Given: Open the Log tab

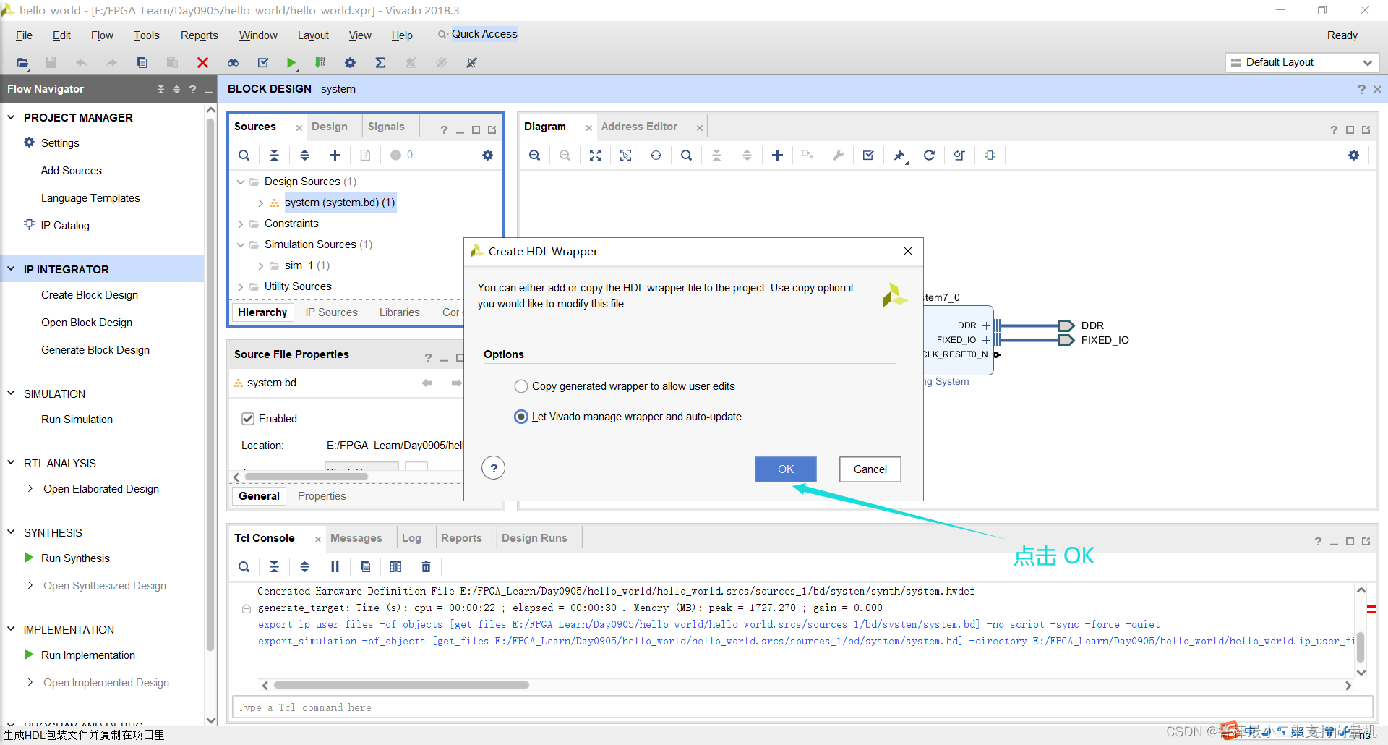Looking at the screenshot, I should point(411,537).
